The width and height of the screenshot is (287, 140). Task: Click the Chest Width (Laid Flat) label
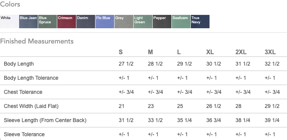(x=31, y=106)
